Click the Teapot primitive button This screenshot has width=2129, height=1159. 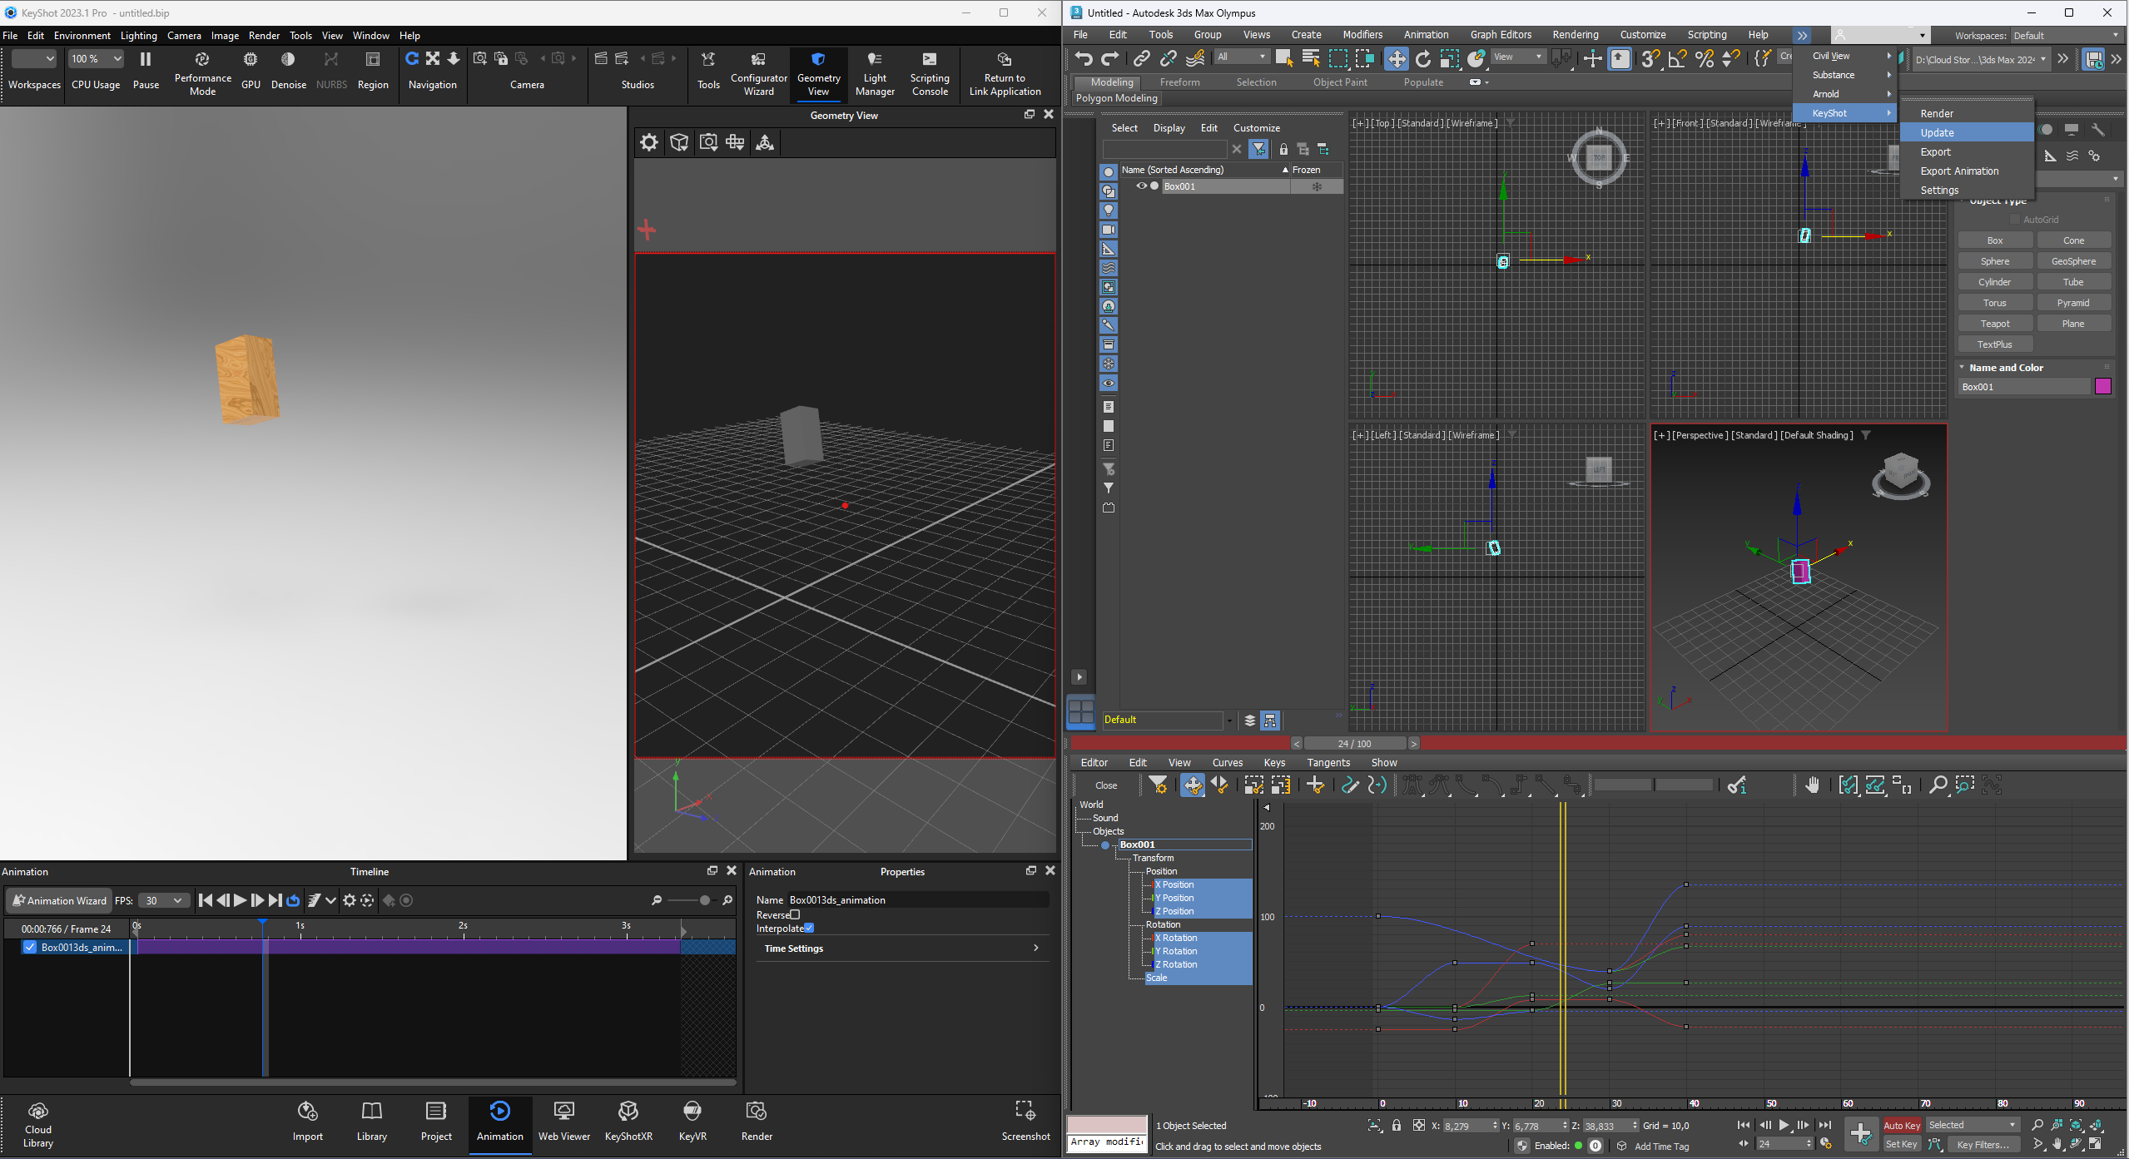click(1994, 324)
